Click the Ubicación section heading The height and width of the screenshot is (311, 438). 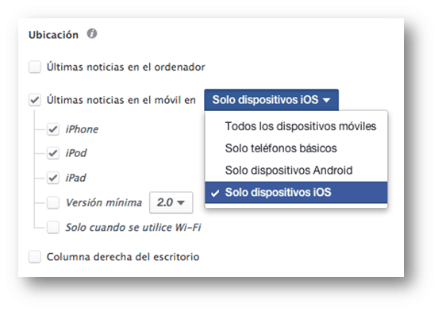point(53,35)
